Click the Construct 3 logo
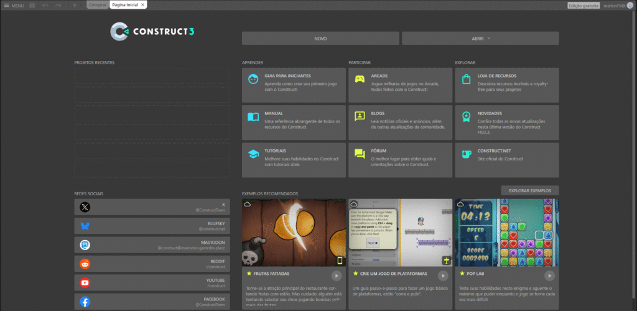Image resolution: width=637 pixels, height=311 pixels. click(152, 32)
